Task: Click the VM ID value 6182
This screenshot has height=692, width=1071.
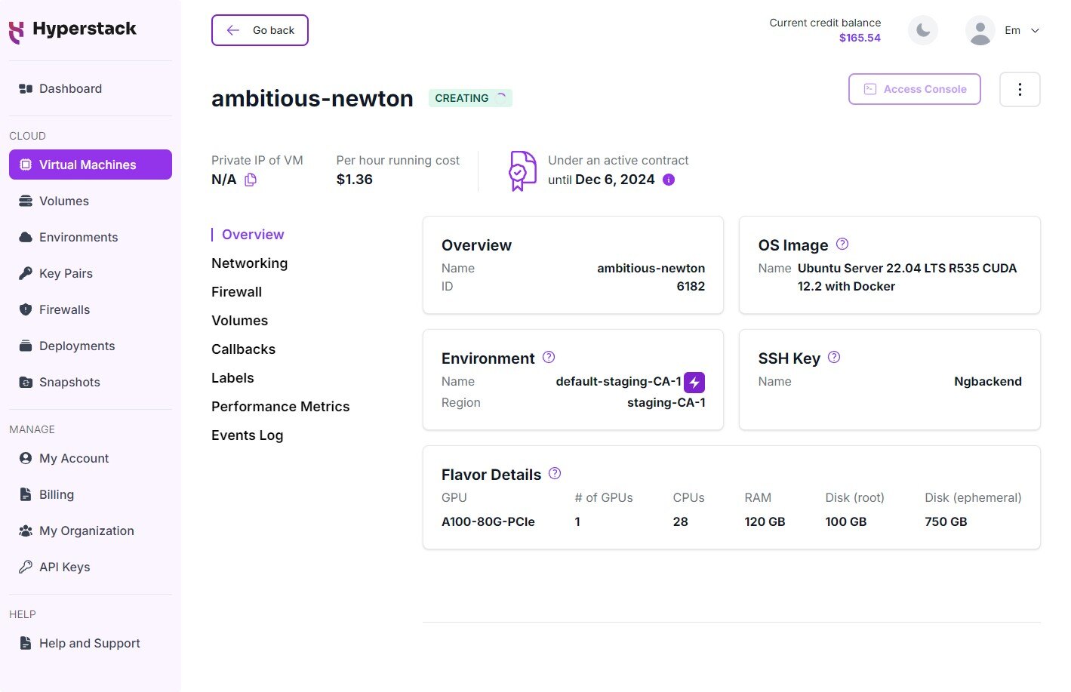Action: point(691,287)
